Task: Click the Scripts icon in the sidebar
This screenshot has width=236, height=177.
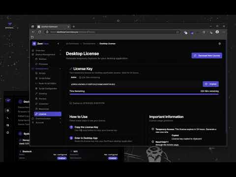Action: 36,73
